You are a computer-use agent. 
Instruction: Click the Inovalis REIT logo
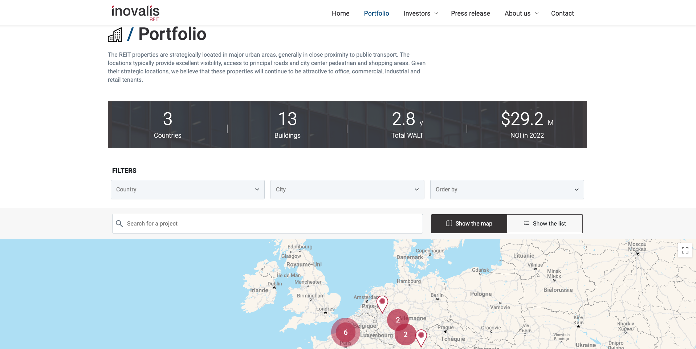pos(135,13)
